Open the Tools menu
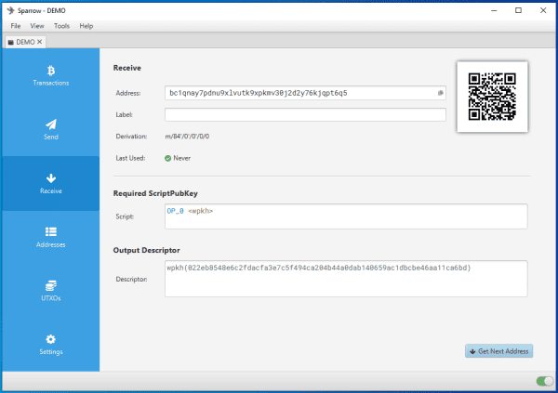The height and width of the screenshot is (393, 558). (x=61, y=26)
